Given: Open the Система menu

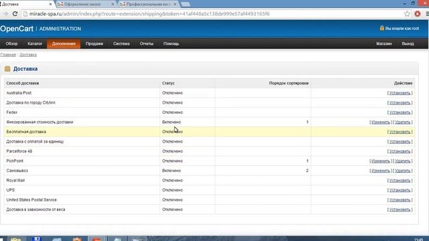Looking at the screenshot, I should point(121,44).
